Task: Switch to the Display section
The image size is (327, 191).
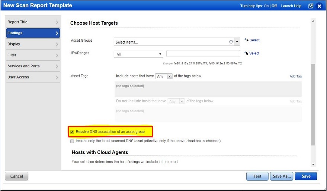Action: click(33, 44)
